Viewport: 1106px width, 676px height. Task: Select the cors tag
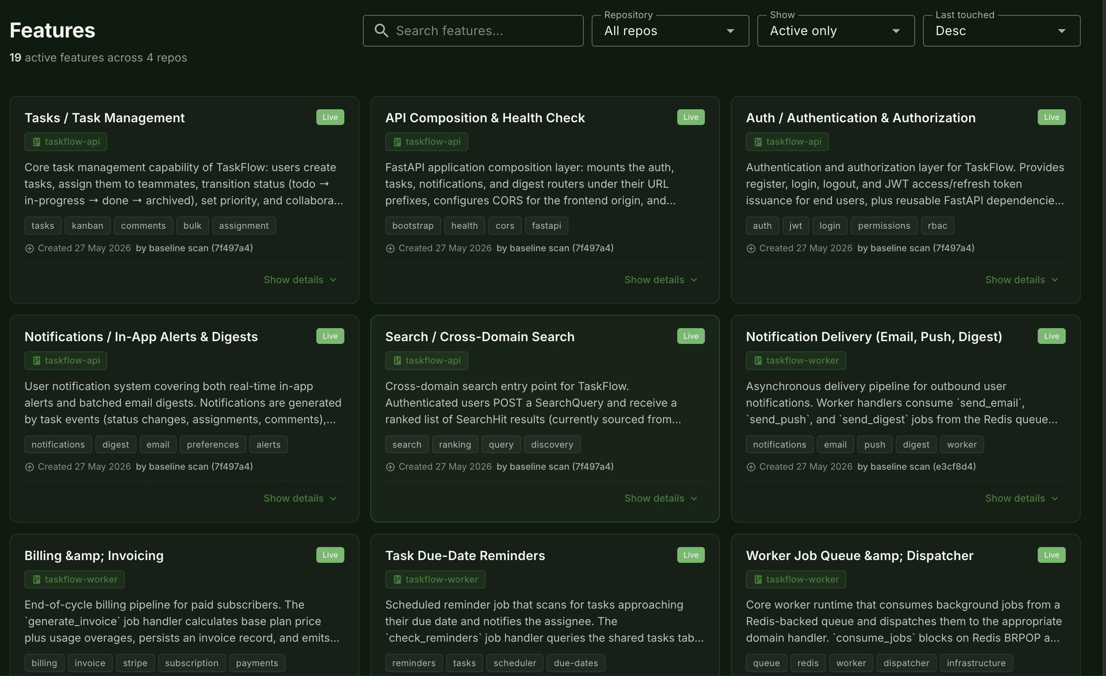click(x=505, y=226)
